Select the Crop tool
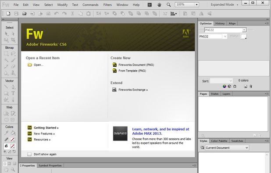 (13, 40)
